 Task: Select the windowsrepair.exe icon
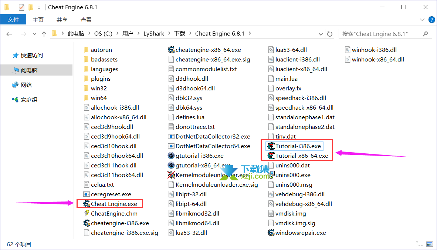point(271,233)
